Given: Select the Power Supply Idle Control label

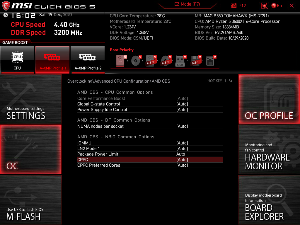Looking at the screenshot, I should [x=102, y=110].
